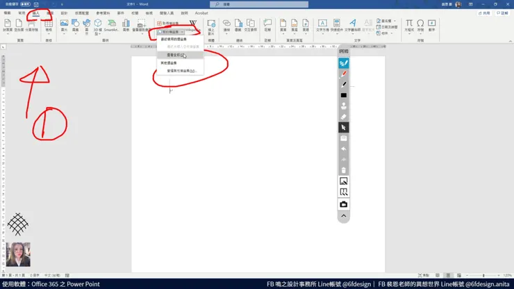Insert a page break
The width and height of the screenshot is (514, 289).
tap(31, 25)
